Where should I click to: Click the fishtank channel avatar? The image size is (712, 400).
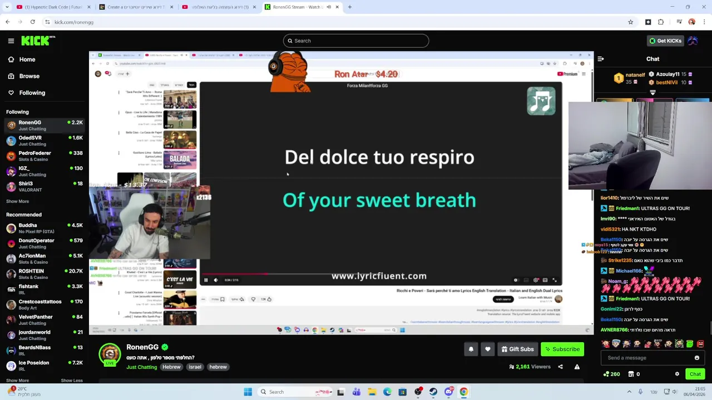tap(11, 289)
